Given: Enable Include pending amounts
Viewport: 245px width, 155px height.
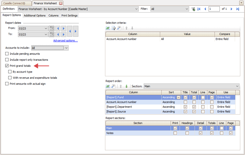Looking at the screenshot, I should (x=7, y=54).
